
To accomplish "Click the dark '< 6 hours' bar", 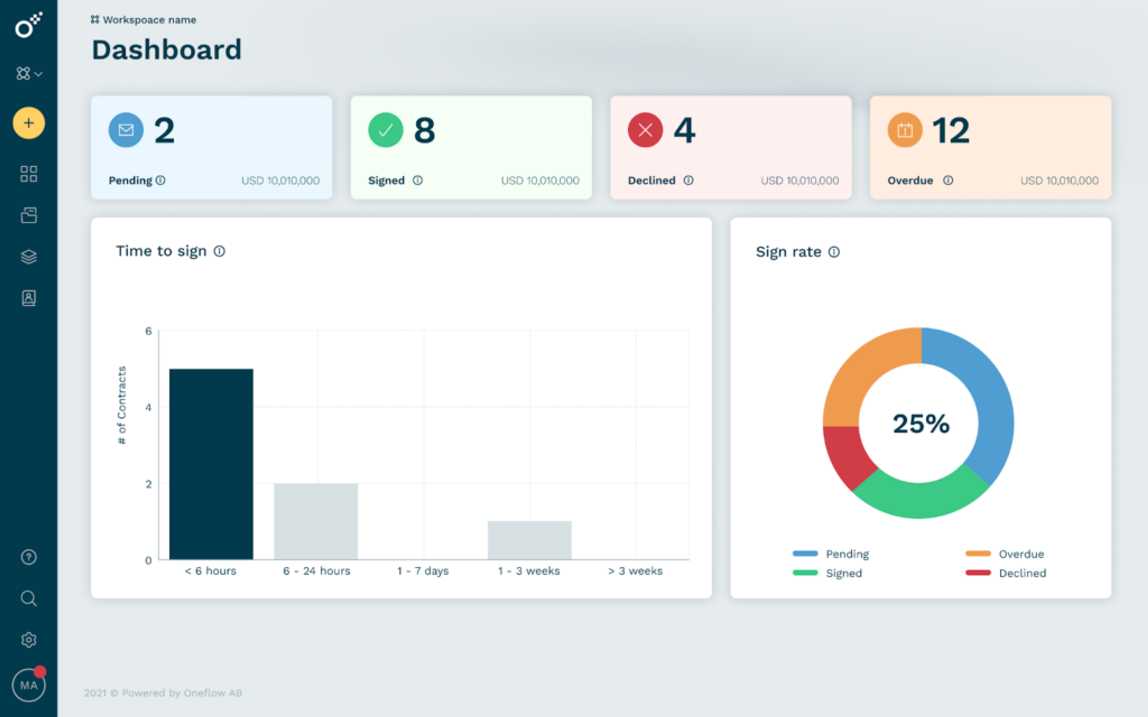I will 211,464.
